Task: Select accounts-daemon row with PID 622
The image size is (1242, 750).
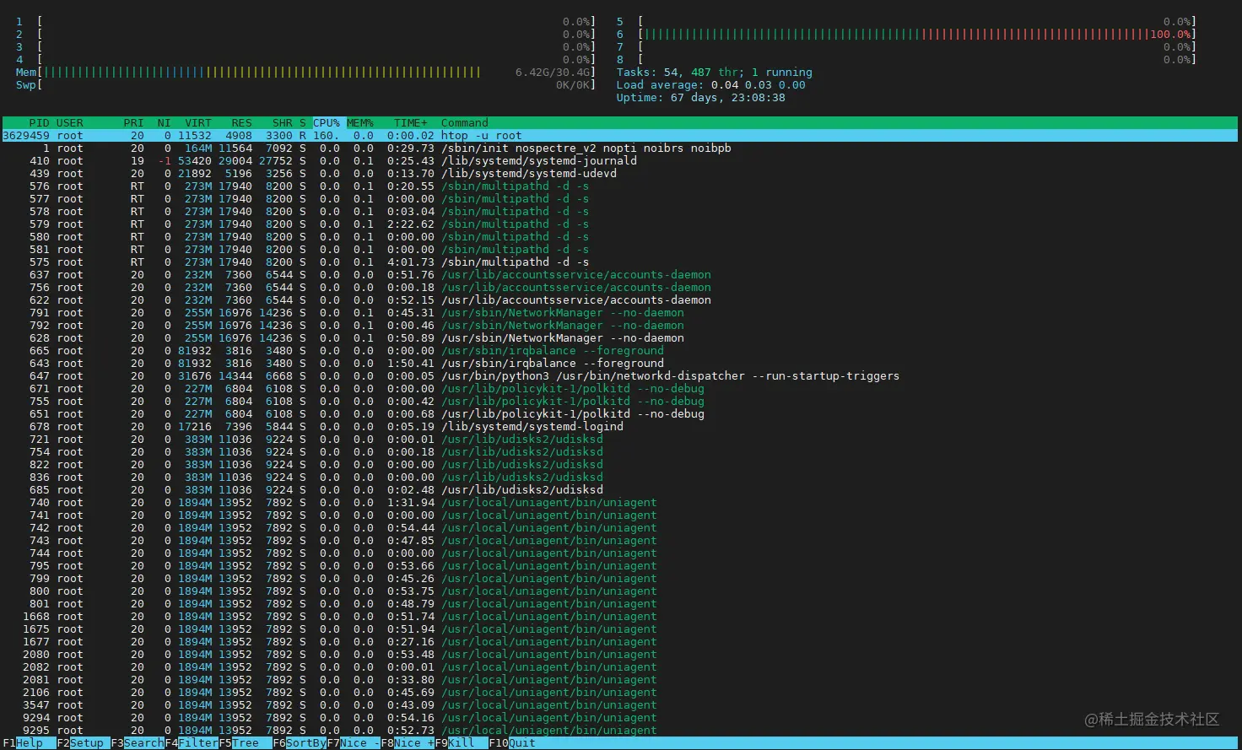Action: pos(620,300)
